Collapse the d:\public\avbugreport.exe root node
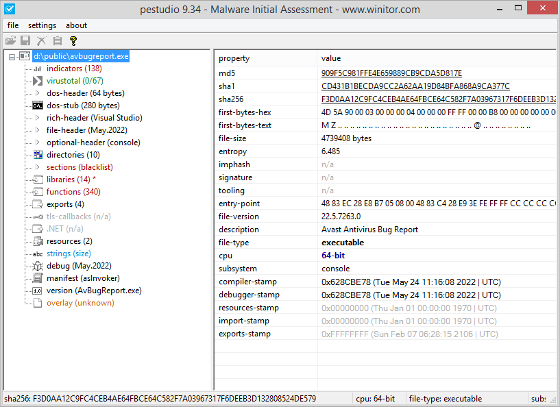Screen dimensions: 560x407 [x=12, y=56]
